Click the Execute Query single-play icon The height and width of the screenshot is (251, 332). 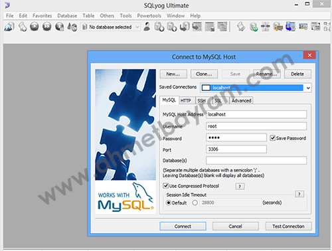(x=35, y=27)
